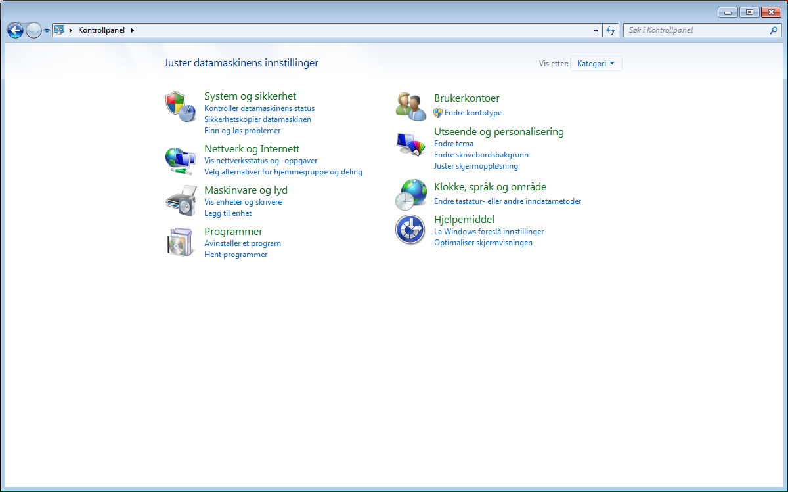The height and width of the screenshot is (492, 788).
Task: Click the UAC shield beside Endre kontotype
Action: pos(438,113)
